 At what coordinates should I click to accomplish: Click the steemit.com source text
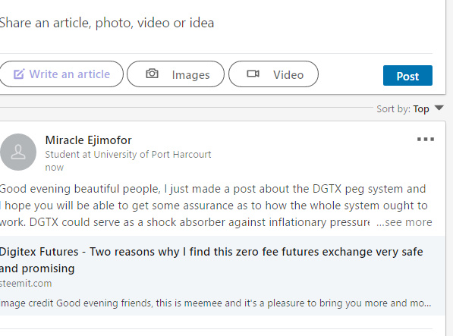pos(26,284)
